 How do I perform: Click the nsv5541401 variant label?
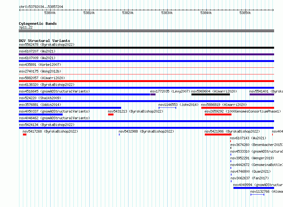point(266,91)
